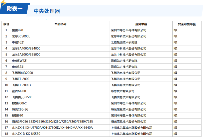Click the I级 rating for 盘古M900

tap(175, 91)
